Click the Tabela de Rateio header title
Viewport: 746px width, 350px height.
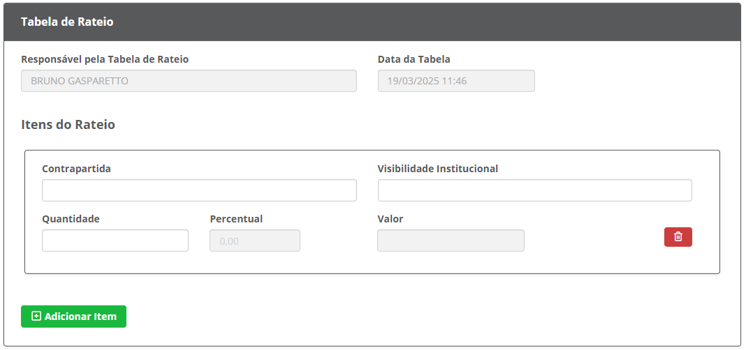coord(67,22)
